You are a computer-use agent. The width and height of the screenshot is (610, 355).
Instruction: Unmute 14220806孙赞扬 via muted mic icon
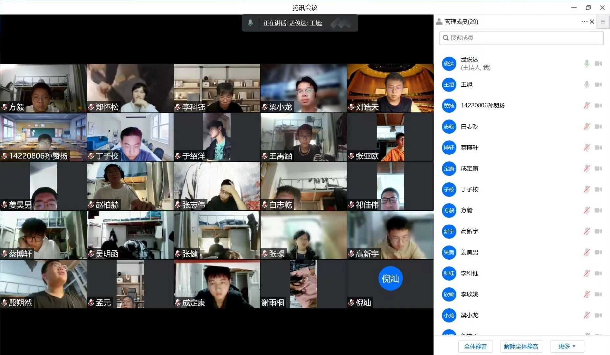587,106
